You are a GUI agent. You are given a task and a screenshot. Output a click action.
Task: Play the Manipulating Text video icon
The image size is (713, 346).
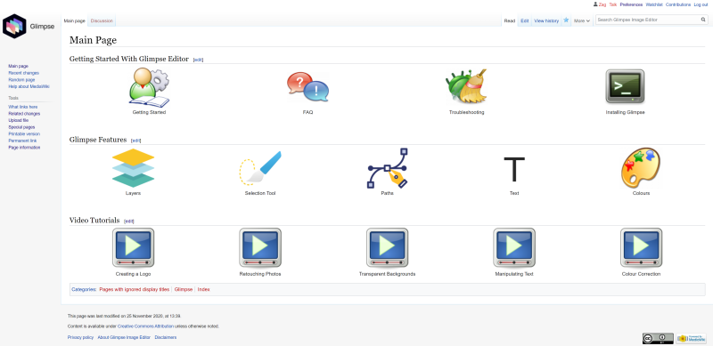click(514, 248)
